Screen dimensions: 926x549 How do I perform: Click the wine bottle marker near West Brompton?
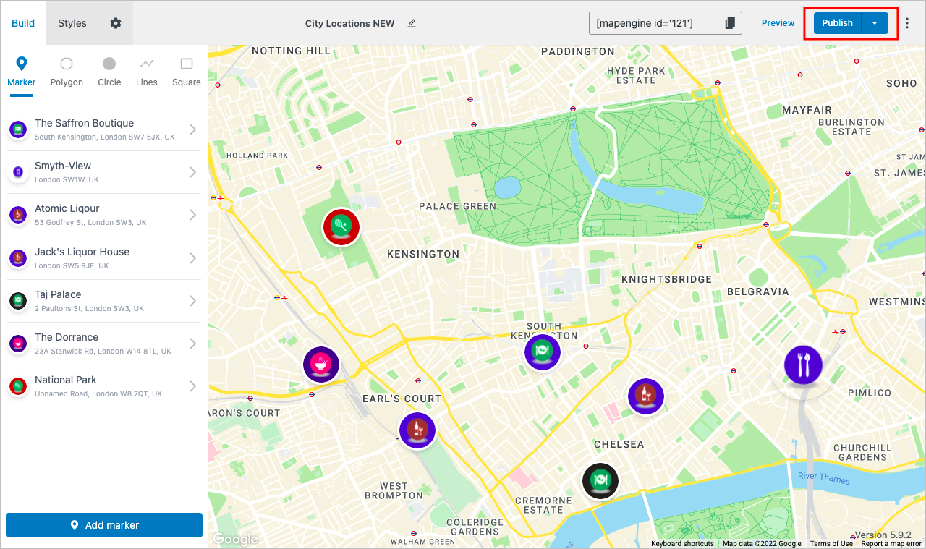(x=417, y=430)
